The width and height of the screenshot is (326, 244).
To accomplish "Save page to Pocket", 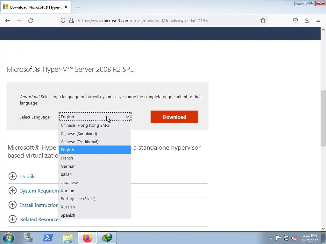I will click(295, 21).
